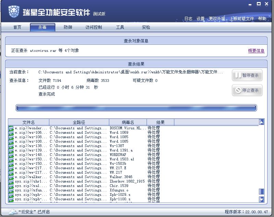The height and width of the screenshot is (217, 274).
Task: Click file icon beside Zherkov.1882_1915 row
Action: click(11, 182)
